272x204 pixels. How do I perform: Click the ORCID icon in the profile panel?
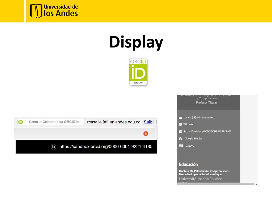(181, 131)
